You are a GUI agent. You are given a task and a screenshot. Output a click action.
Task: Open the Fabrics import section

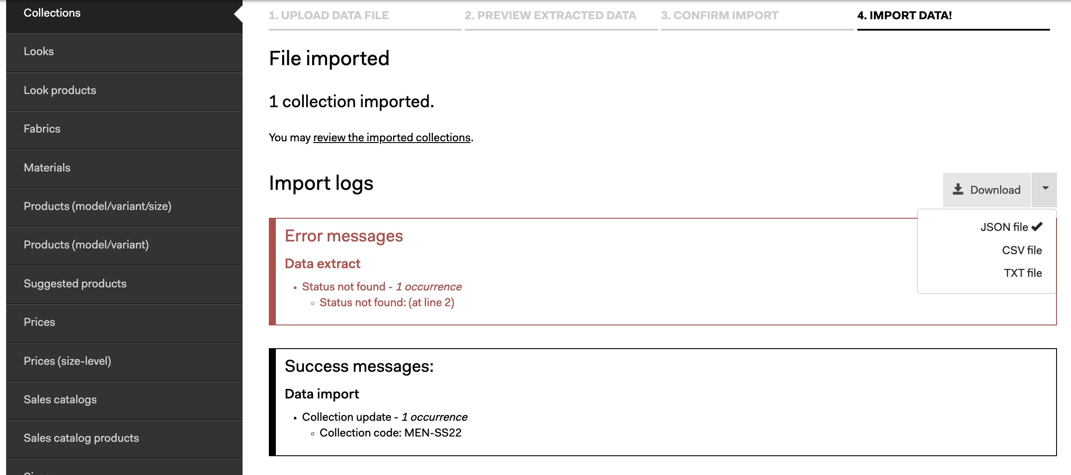tap(124, 129)
